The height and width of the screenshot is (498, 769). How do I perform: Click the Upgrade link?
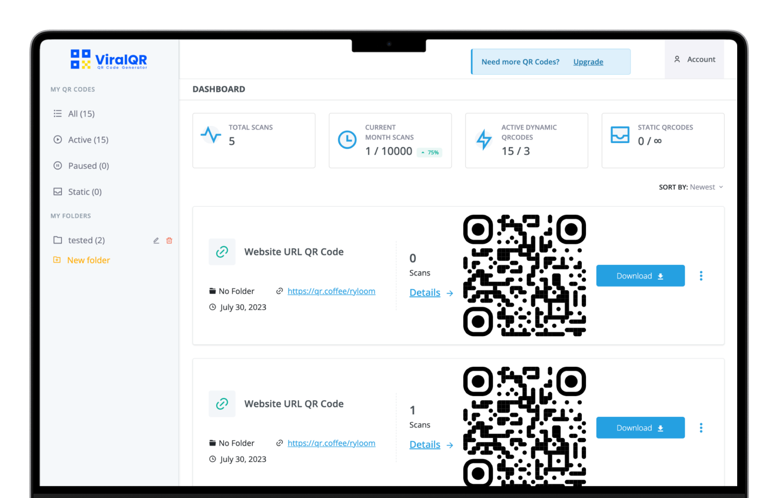pos(588,62)
